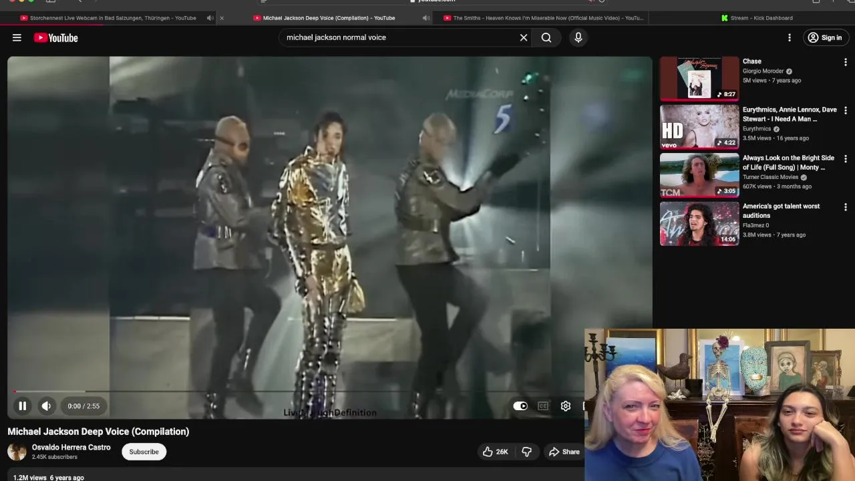Viewport: 855px width, 481px height.
Task: Close the Storchennest Live Webcam tab
Action: 222,18
